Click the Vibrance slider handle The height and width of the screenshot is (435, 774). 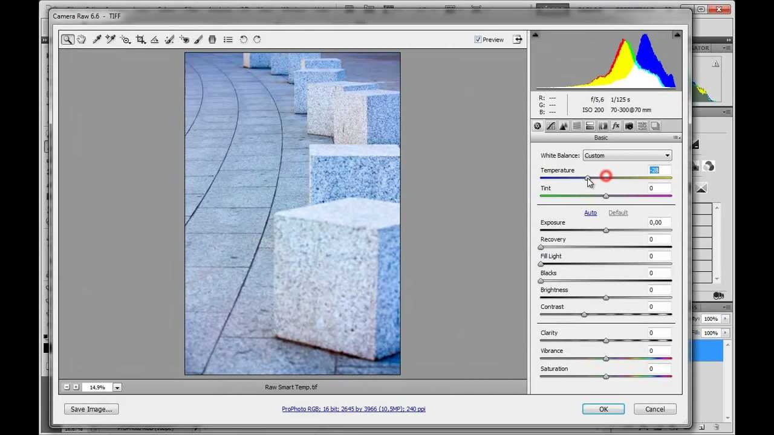coord(606,359)
